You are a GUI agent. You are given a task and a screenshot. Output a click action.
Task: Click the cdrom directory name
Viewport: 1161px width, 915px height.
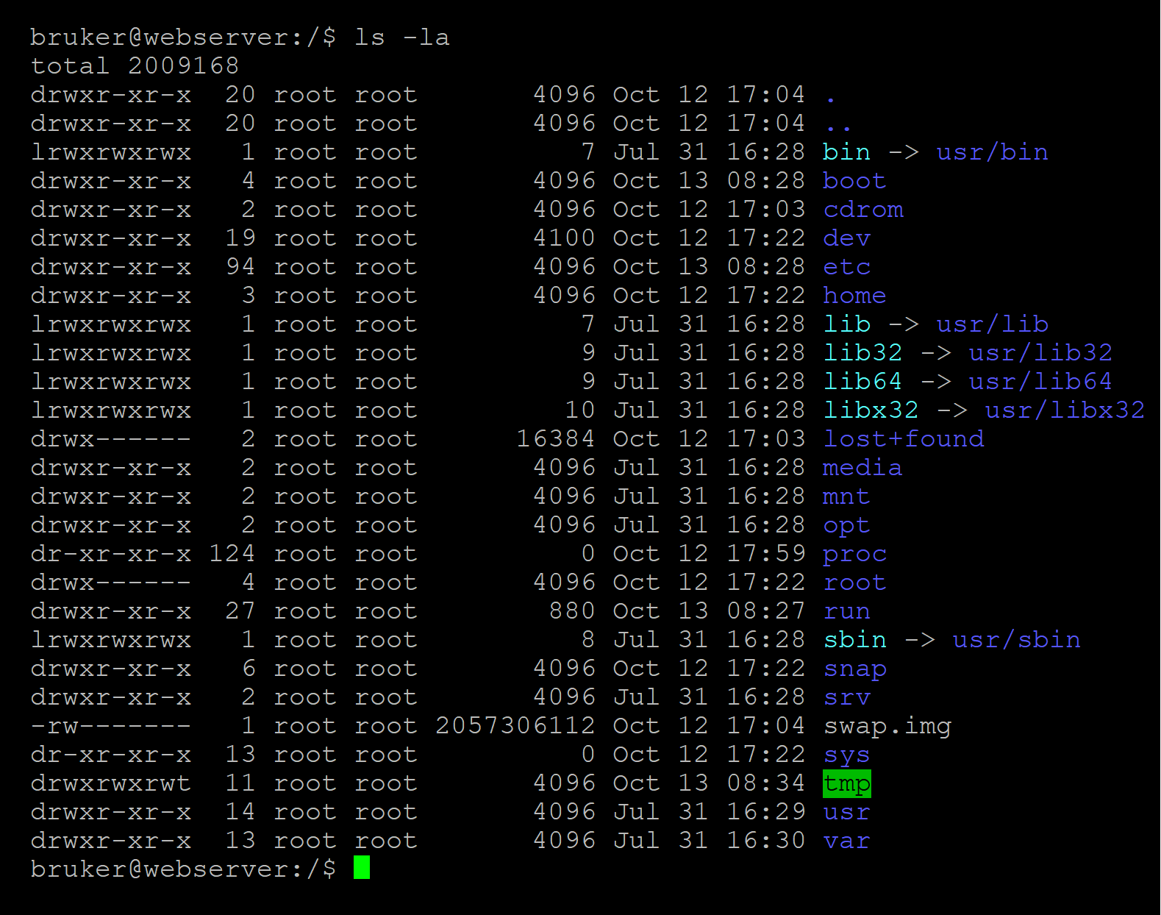(x=862, y=210)
